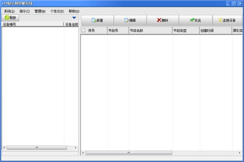Maximize the LED显示屏控制系统 window
The image size is (244, 162).
[234, 4]
